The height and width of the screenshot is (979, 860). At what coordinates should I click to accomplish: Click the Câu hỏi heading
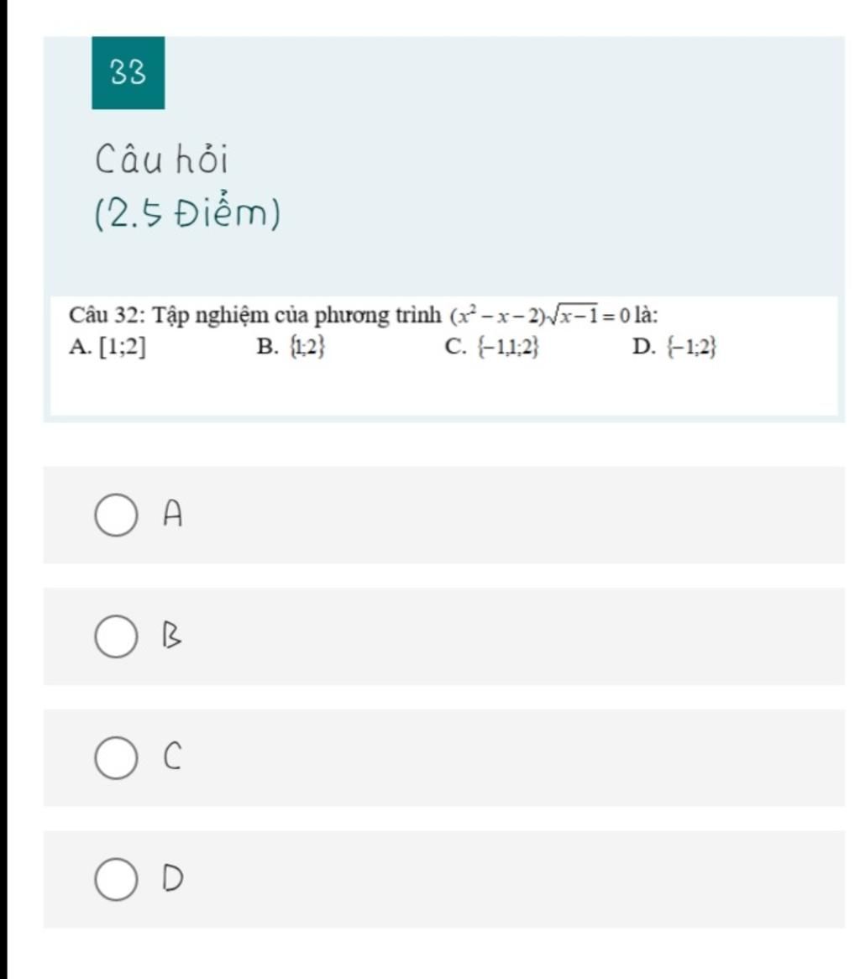[162, 160]
